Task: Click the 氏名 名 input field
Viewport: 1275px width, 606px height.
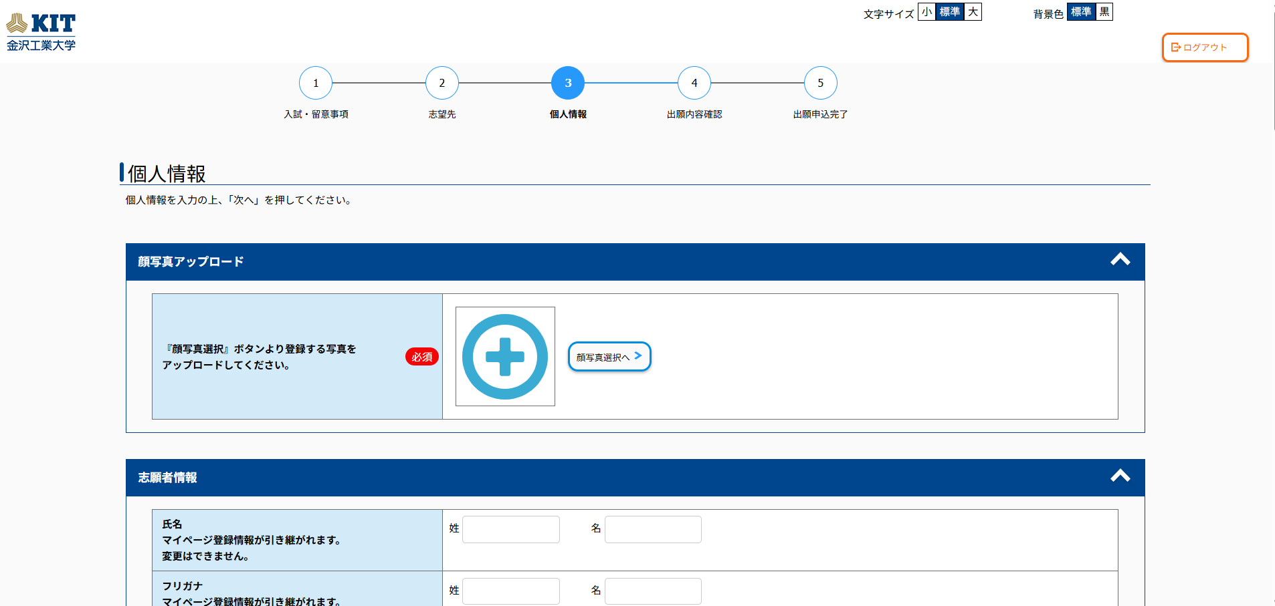Action: pos(653,529)
